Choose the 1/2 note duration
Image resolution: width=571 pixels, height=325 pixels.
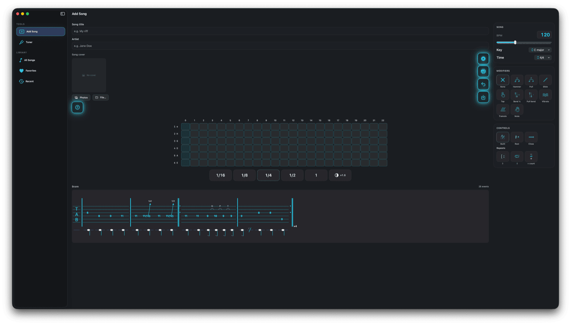coord(292,175)
